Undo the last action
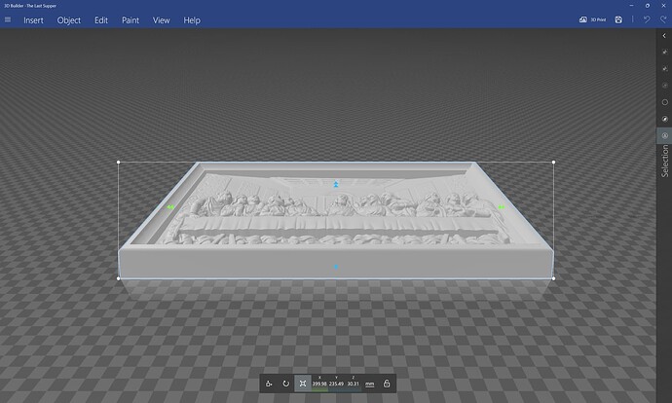Viewport: 672px width, 403px height. (647, 19)
